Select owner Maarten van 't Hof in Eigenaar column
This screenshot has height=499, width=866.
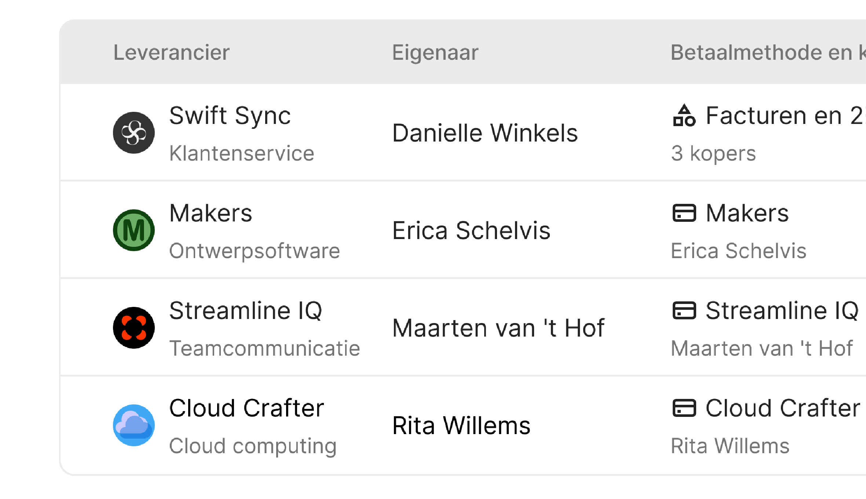point(498,328)
